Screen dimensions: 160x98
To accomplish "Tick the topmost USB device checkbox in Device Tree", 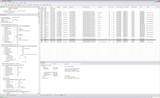I will (9, 8).
